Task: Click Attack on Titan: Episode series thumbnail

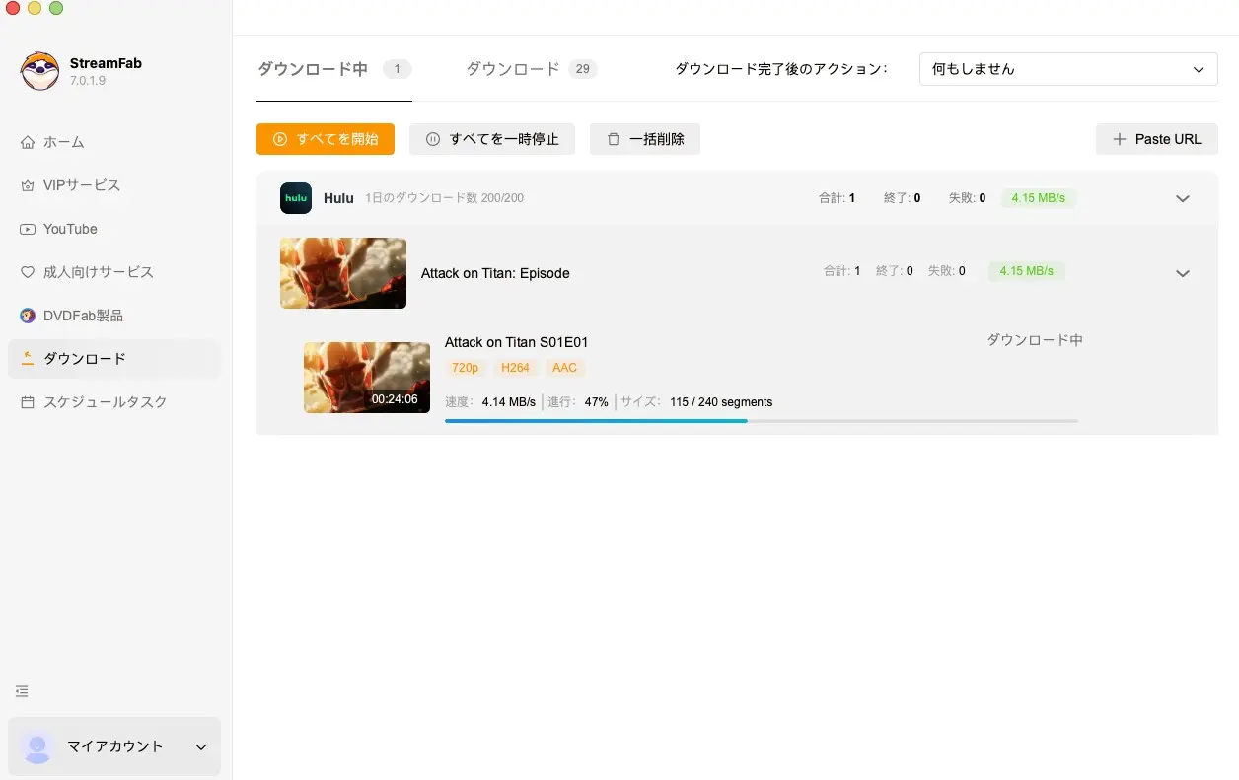Action: click(x=343, y=273)
